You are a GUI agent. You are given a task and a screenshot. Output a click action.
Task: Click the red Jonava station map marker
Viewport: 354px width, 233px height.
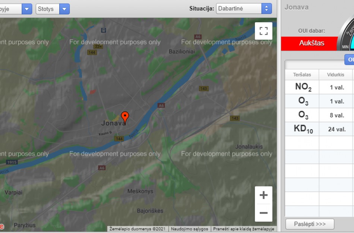(125, 117)
